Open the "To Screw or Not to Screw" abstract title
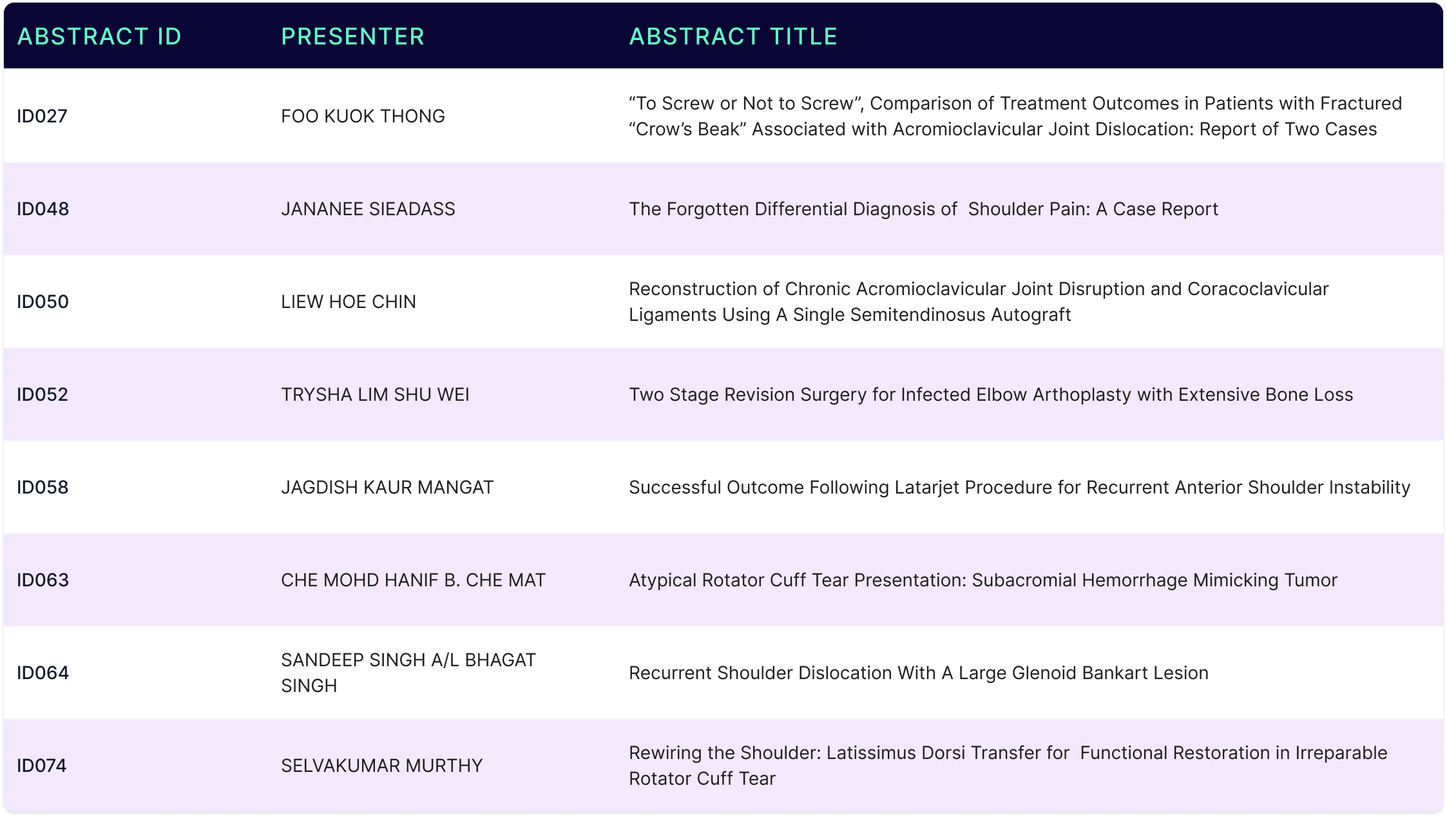Viewport: 1447px width, 817px height. [1015, 116]
